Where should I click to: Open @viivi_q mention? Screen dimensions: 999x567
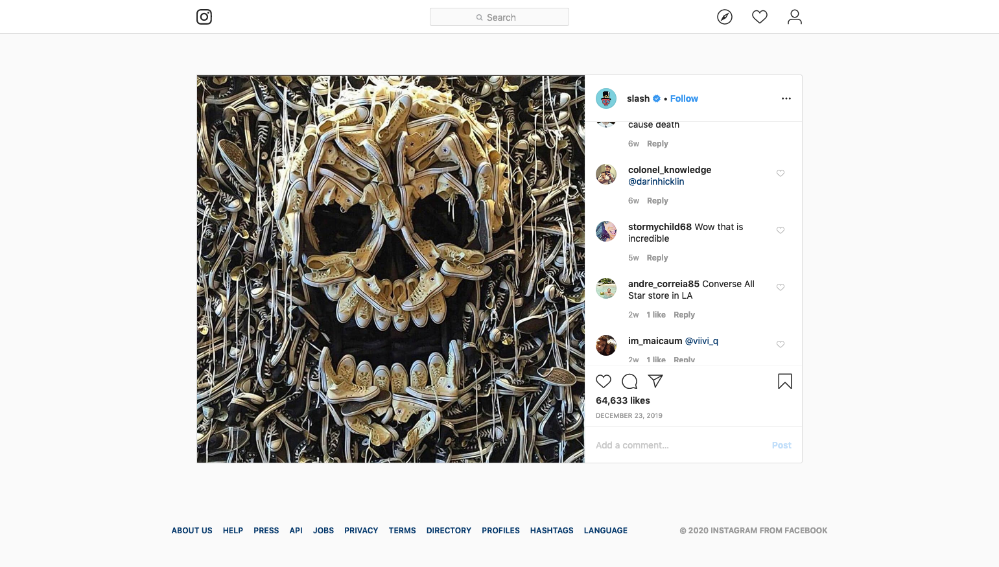pyautogui.click(x=701, y=341)
